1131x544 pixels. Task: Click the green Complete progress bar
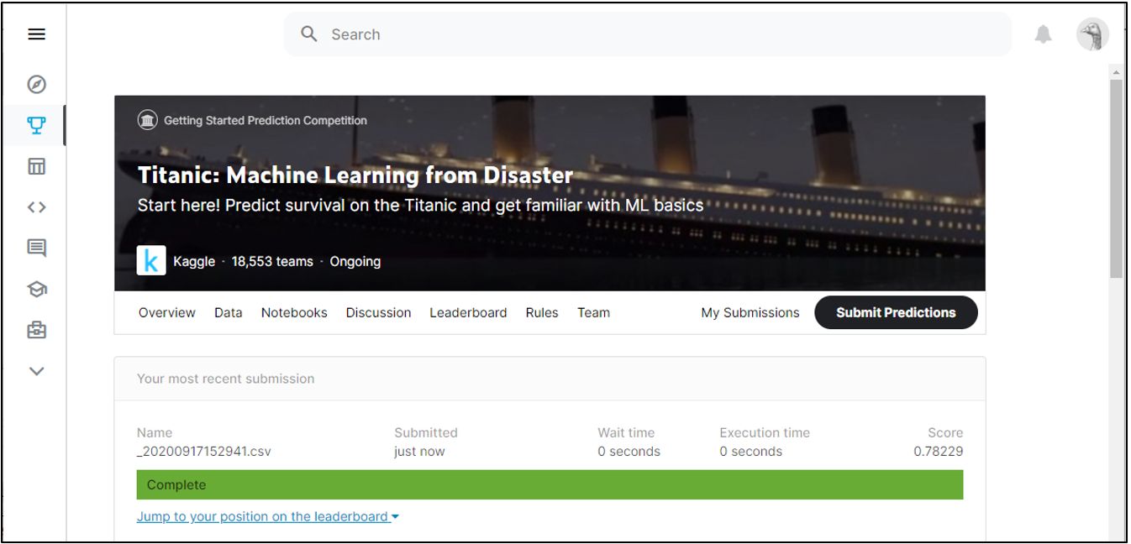coord(550,485)
